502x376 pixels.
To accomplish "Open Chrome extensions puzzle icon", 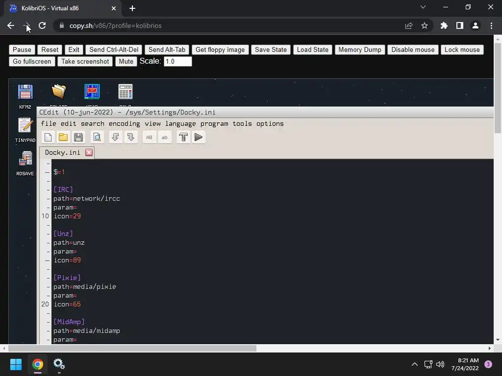I will point(444,25).
